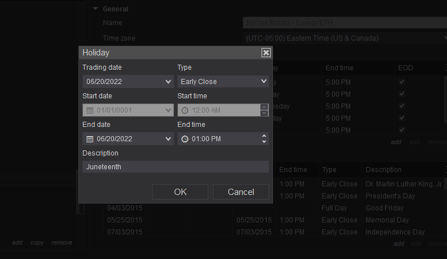
Task: Decrease End time with down arrow
Action: 264,142
